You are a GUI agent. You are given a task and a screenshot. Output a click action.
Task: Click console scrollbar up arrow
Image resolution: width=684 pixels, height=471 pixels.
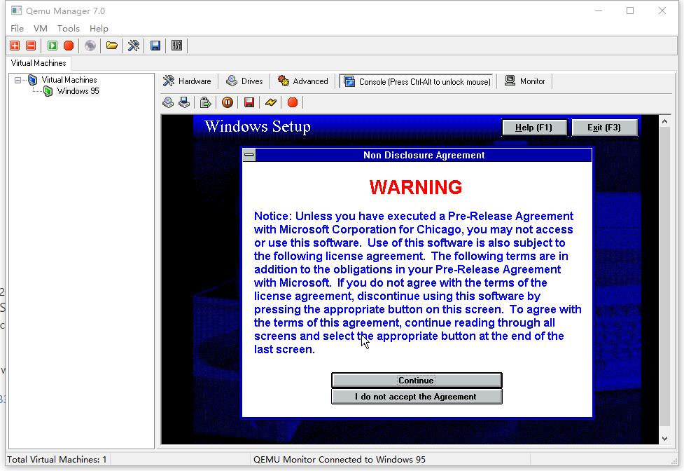tap(665, 121)
